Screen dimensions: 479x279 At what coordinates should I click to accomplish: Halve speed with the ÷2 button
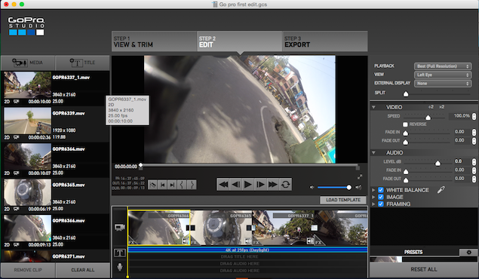click(x=431, y=107)
